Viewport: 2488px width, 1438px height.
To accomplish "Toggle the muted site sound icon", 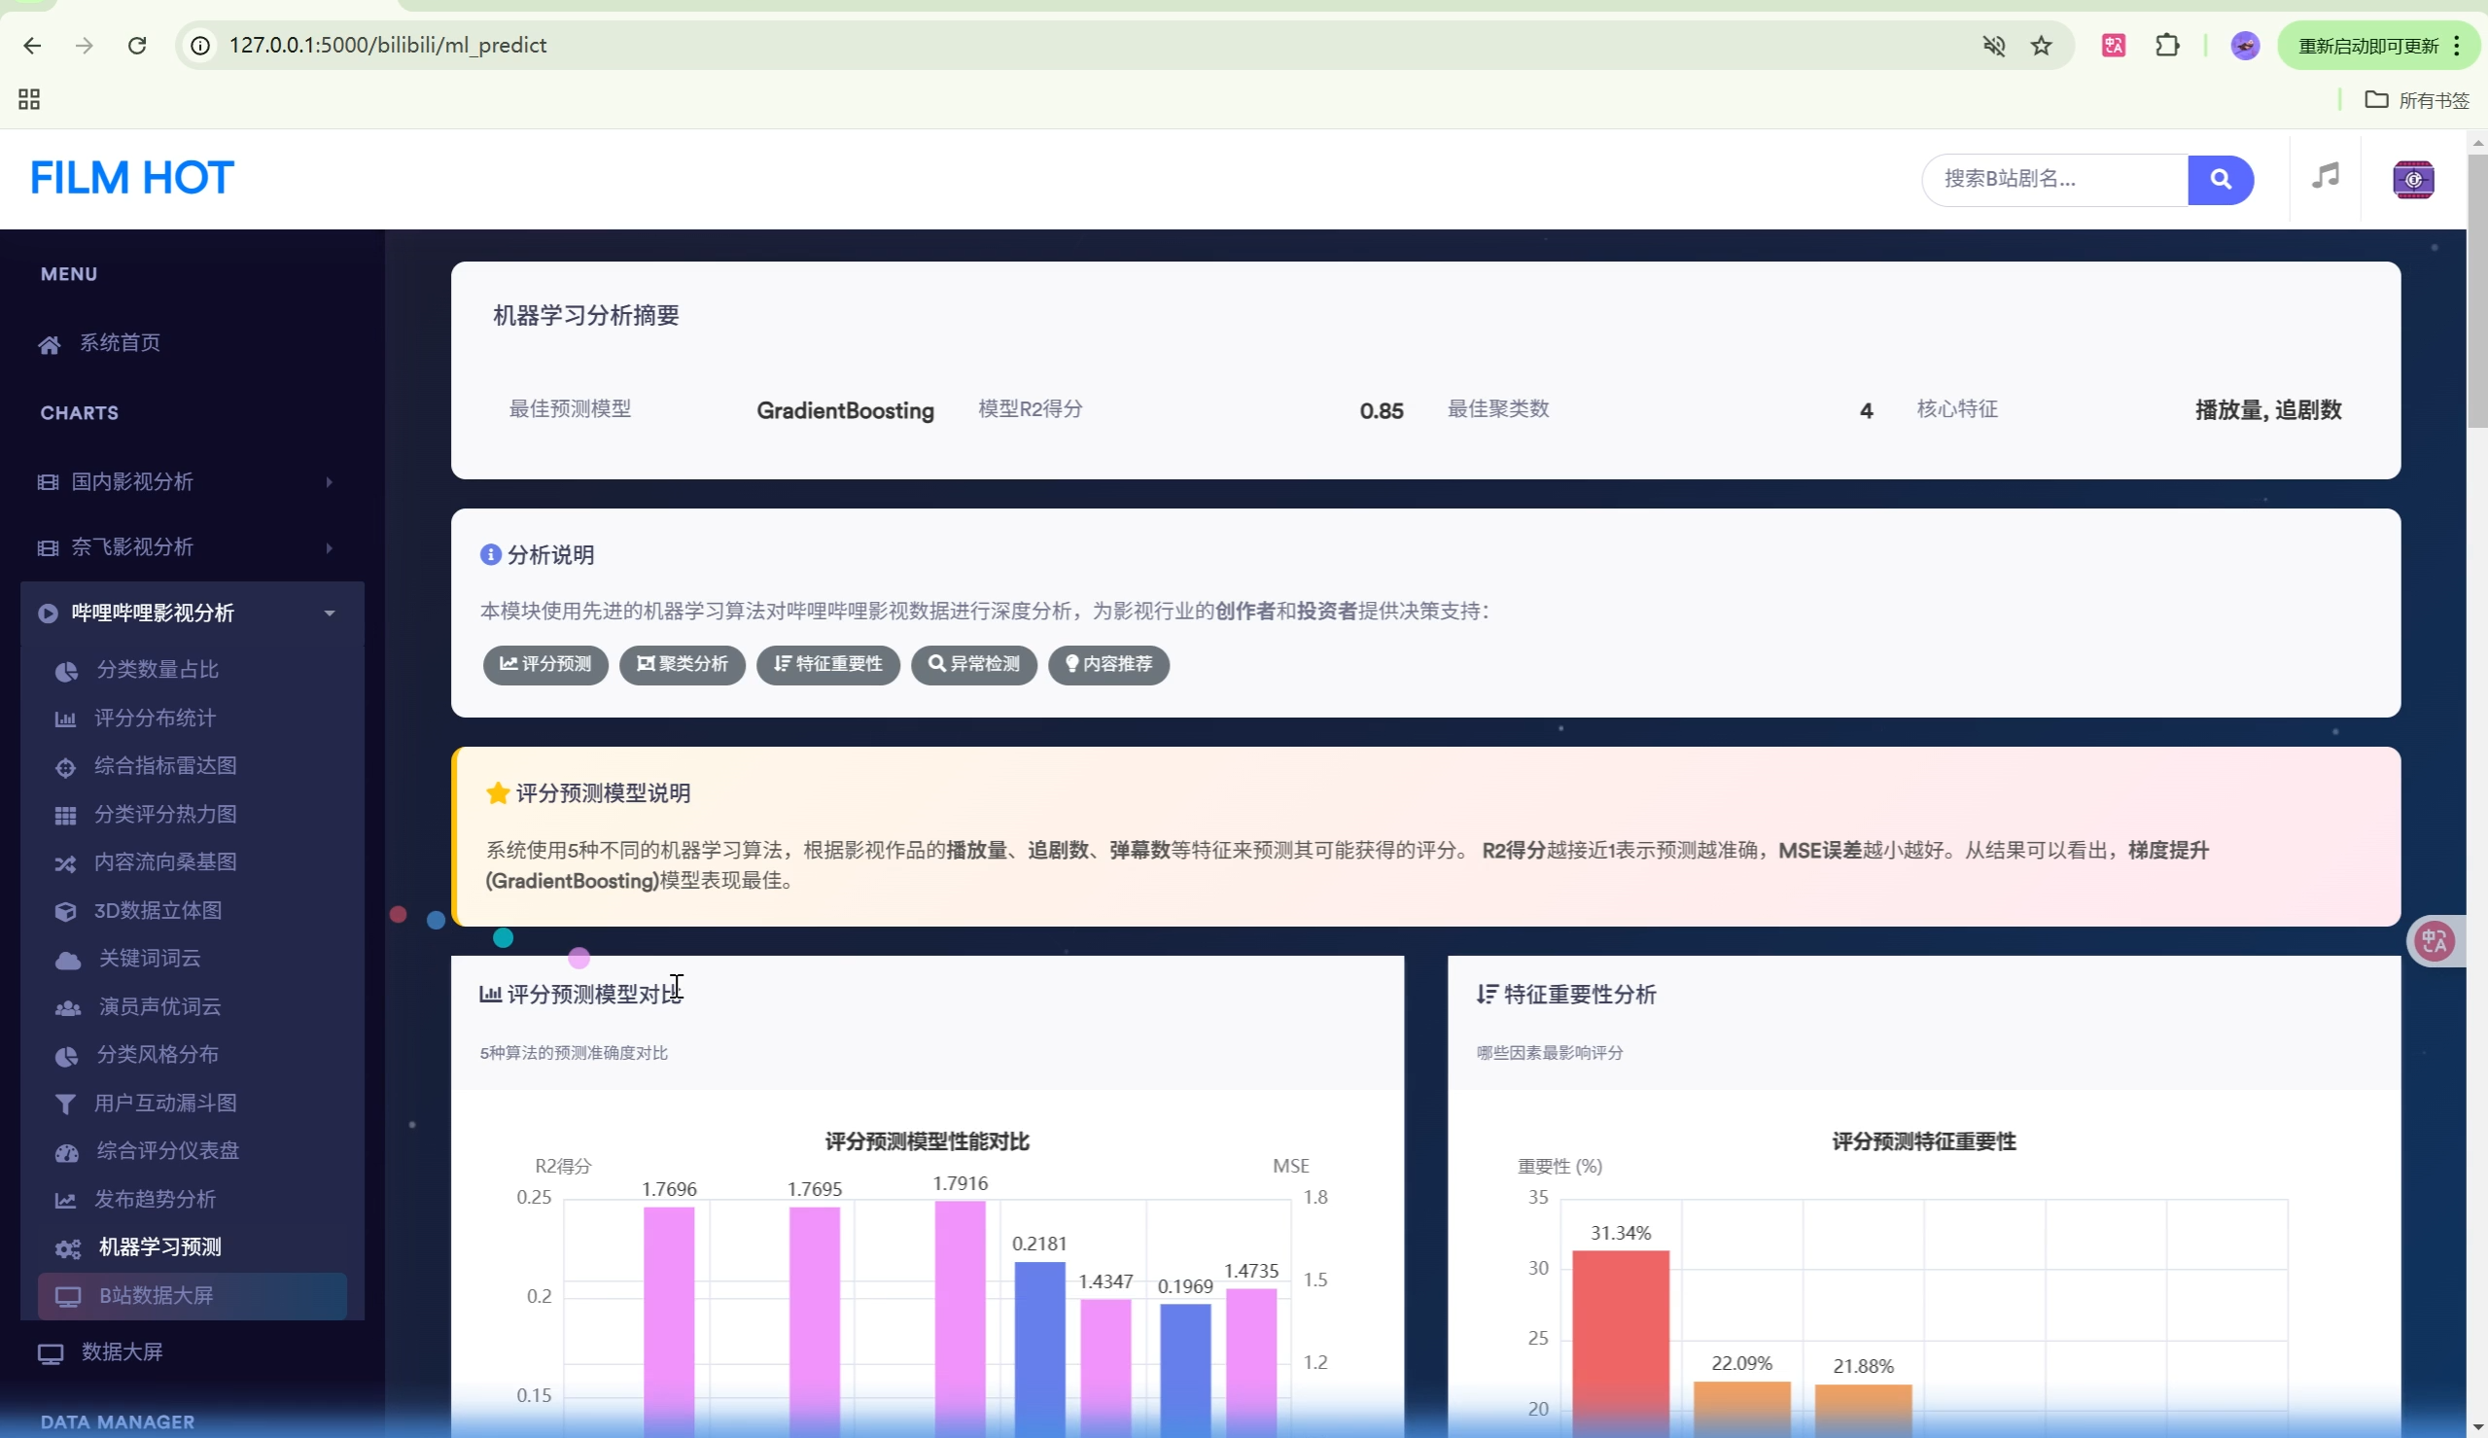I will click(1993, 46).
